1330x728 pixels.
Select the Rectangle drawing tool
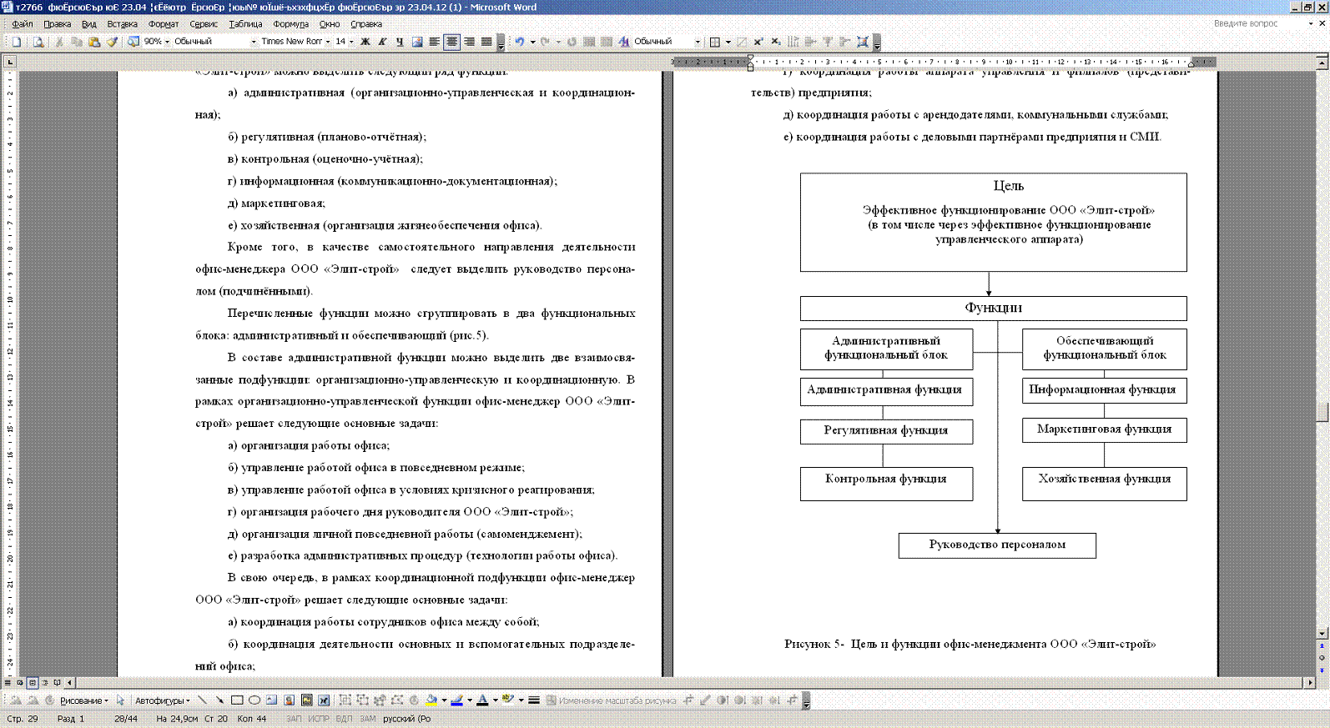tap(237, 700)
